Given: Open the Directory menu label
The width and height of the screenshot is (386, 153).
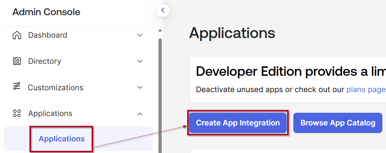Looking at the screenshot, I should (45, 61).
